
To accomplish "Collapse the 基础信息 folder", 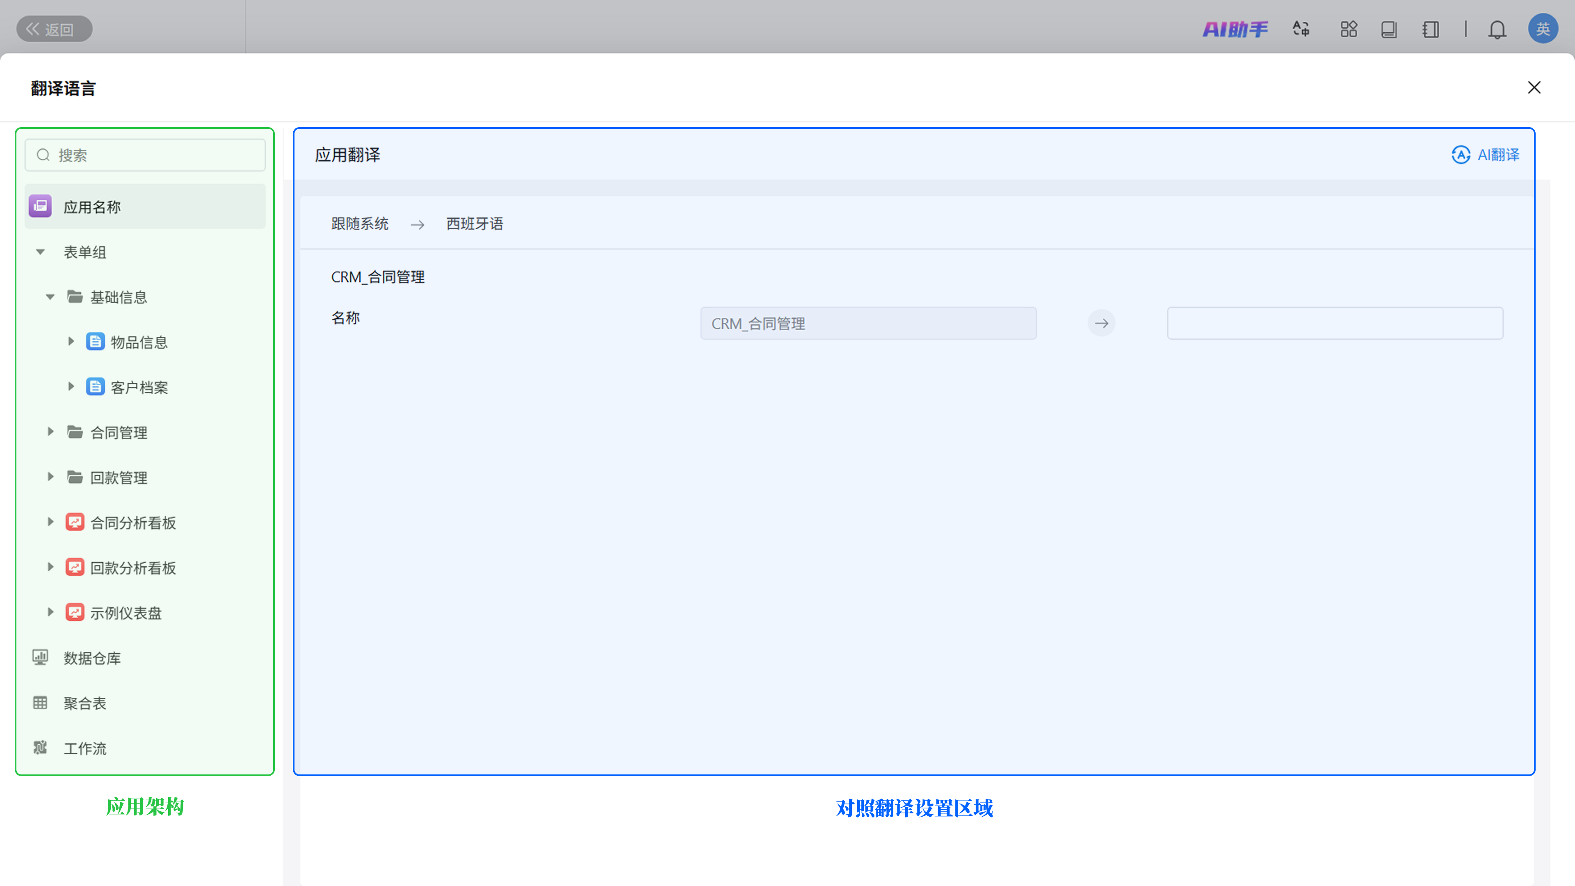I will pos(50,297).
